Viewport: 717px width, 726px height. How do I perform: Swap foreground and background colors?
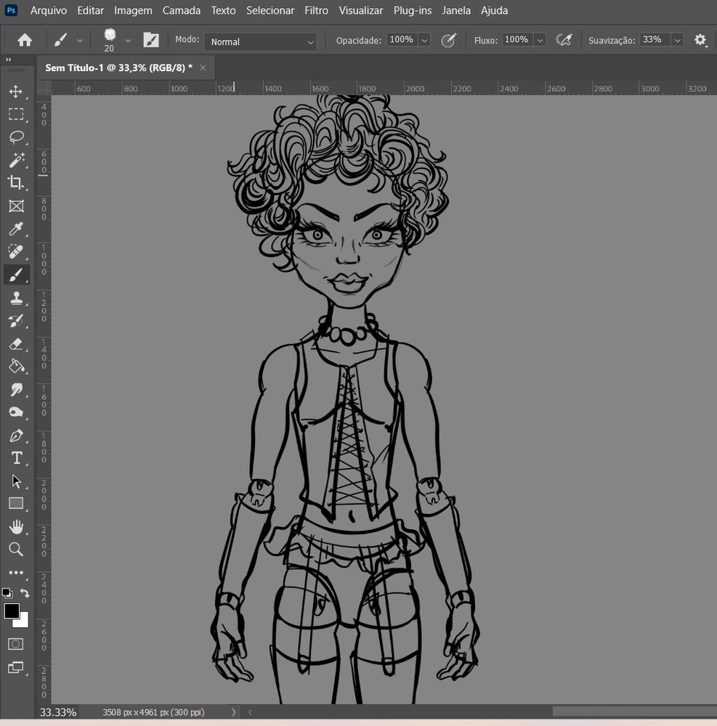click(25, 593)
